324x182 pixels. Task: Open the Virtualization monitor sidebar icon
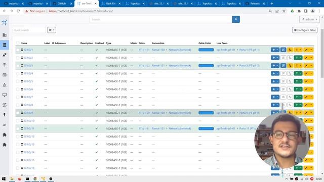coord(5,95)
